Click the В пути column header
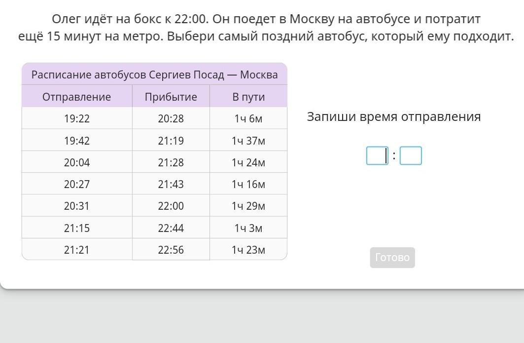524x343 pixels. point(248,97)
